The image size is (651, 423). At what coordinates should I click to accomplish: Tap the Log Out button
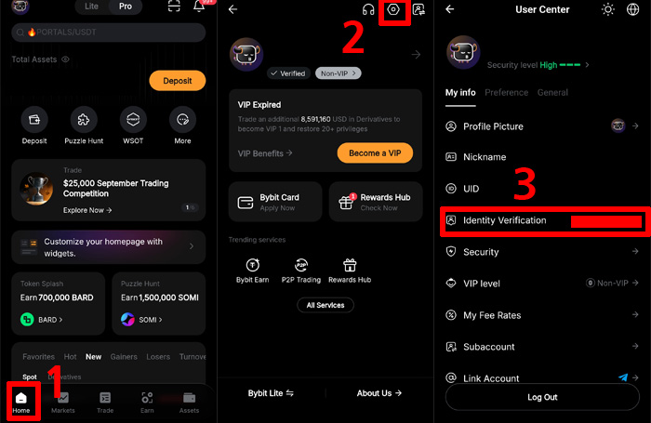point(542,397)
